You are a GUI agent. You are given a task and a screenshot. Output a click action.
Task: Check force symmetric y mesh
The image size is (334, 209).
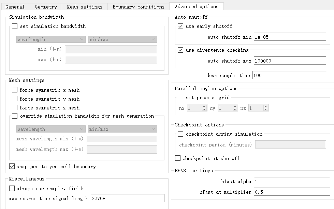[15, 99]
